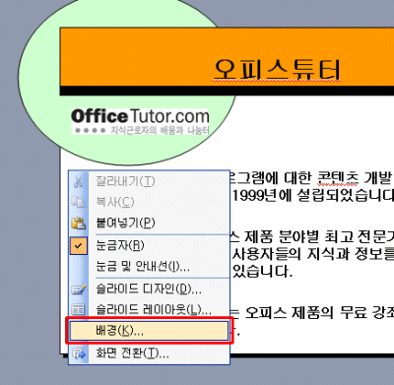Choose 배경(K)... from the context menu
The image size is (394, 385).
(149, 331)
